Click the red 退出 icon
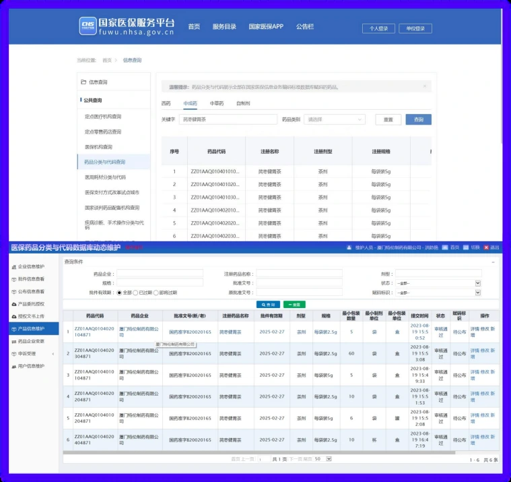This screenshot has height=482, width=511. 486,247
